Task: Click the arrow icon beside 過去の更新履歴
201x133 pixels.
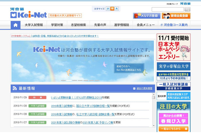Action: click(134, 88)
